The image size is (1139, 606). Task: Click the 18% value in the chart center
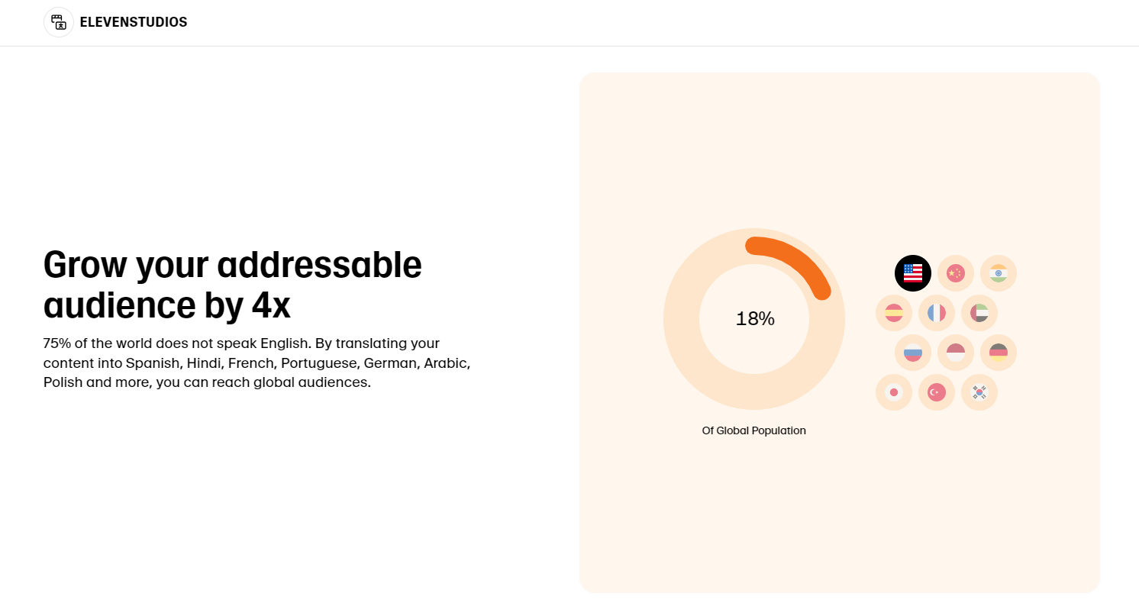click(x=755, y=319)
